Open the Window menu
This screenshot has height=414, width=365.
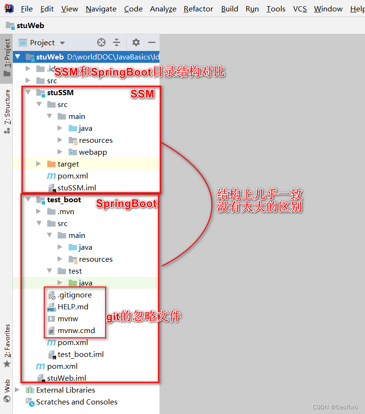point(328,9)
